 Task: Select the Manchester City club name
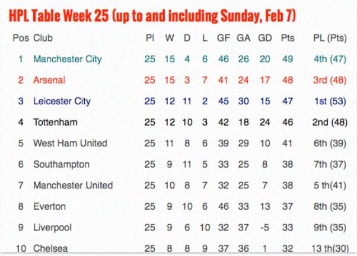coord(68,59)
